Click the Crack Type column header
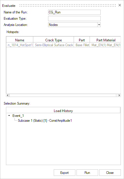 (53, 40)
